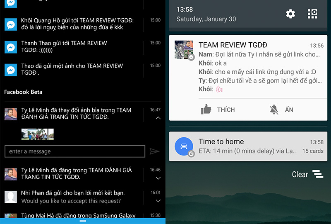Tap the Clear stacked-lines icon
331x224 pixels.
tap(318, 174)
